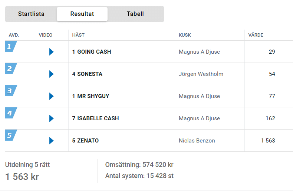Select horse 7 Isabelle Cash
Image resolution: width=293 pixels, height=191 pixels.
pos(95,118)
